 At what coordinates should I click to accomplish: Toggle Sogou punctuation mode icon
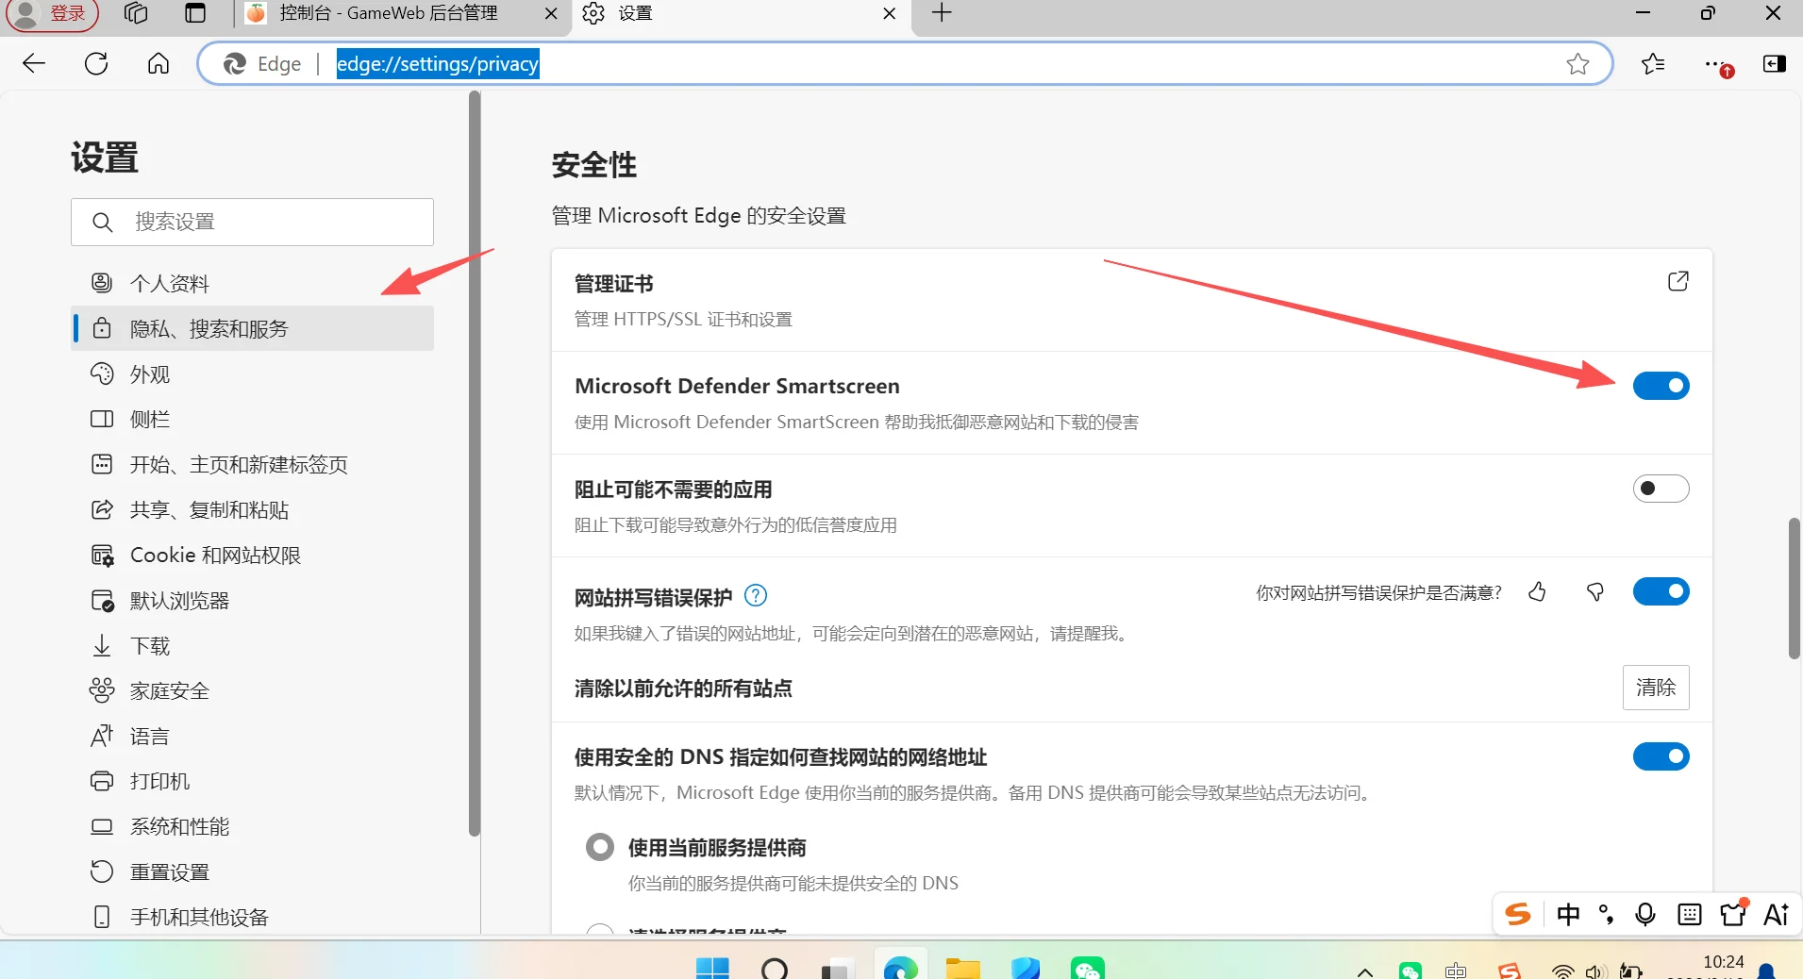1606,914
